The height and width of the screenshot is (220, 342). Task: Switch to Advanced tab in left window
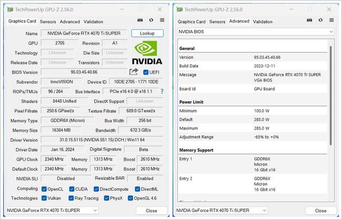coord(70,21)
